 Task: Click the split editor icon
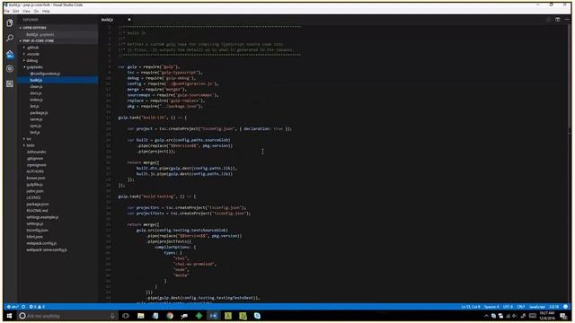tap(557, 20)
